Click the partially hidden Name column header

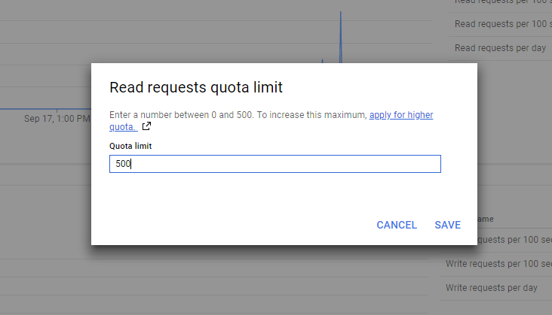tap(486, 219)
